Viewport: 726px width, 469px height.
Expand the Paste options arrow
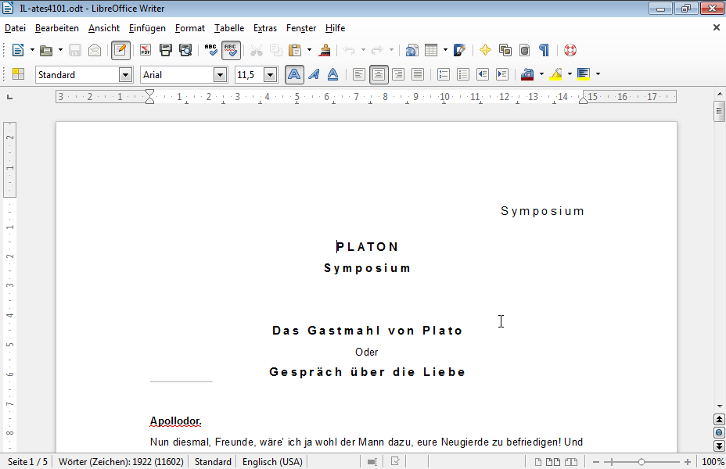click(309, 50)
